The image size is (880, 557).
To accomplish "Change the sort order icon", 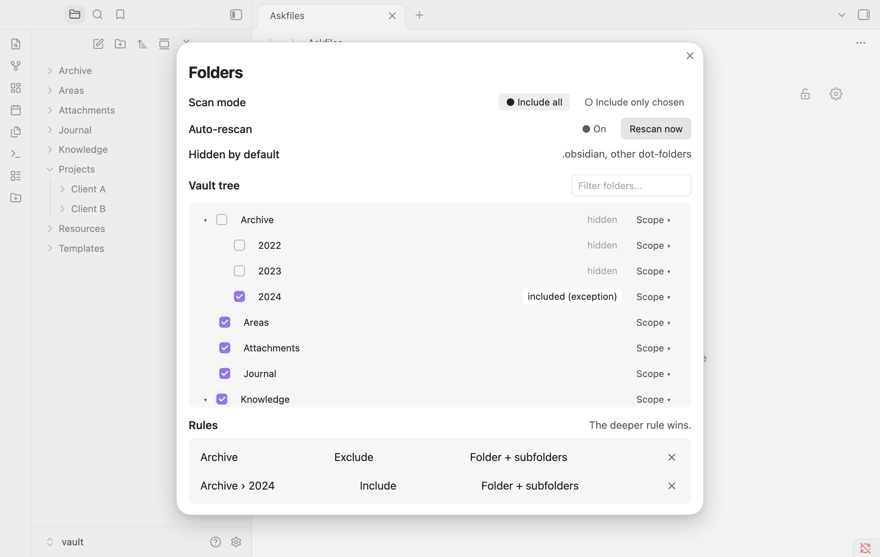I will 142,44.
